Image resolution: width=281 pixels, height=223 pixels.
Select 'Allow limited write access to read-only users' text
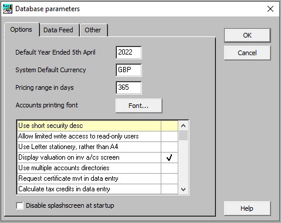click(x=79, y=136)
